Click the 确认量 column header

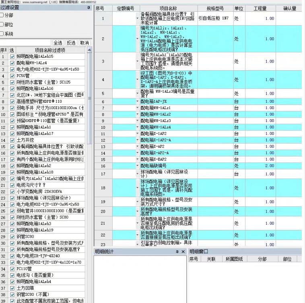290,8
